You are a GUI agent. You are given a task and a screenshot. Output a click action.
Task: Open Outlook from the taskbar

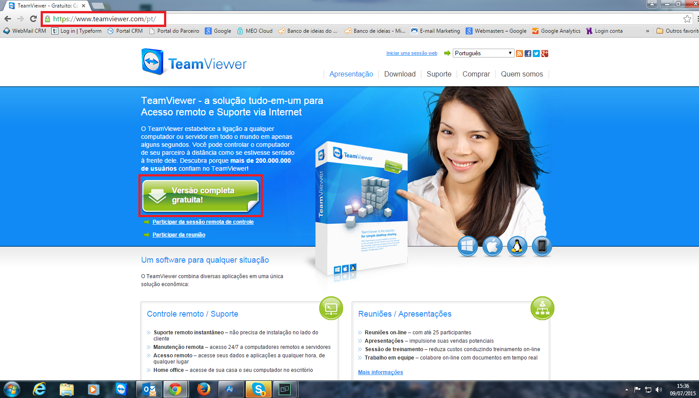(149, 390)
